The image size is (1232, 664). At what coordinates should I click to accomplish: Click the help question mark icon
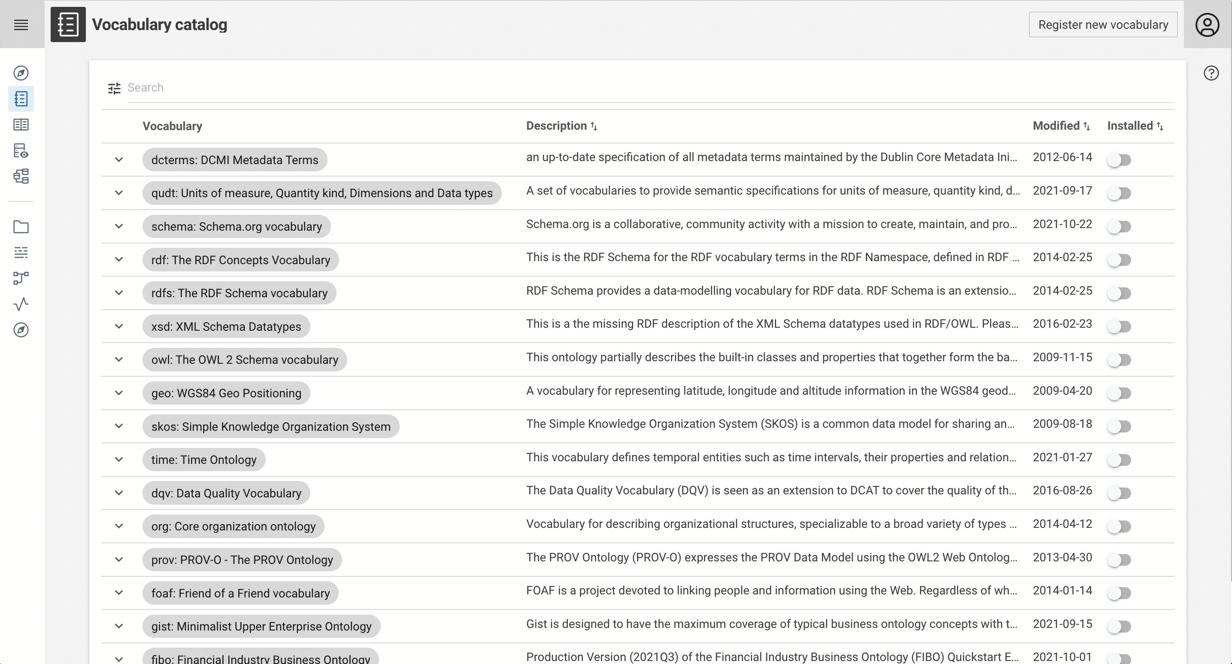[1211, 73]
